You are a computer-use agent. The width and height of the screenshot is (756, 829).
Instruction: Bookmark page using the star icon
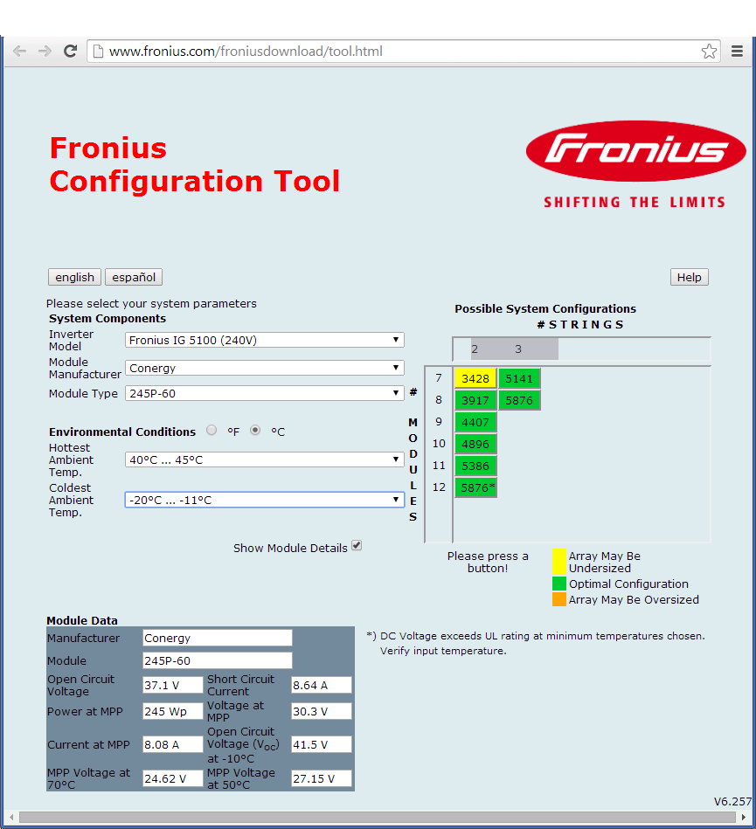tap(709, 52)
